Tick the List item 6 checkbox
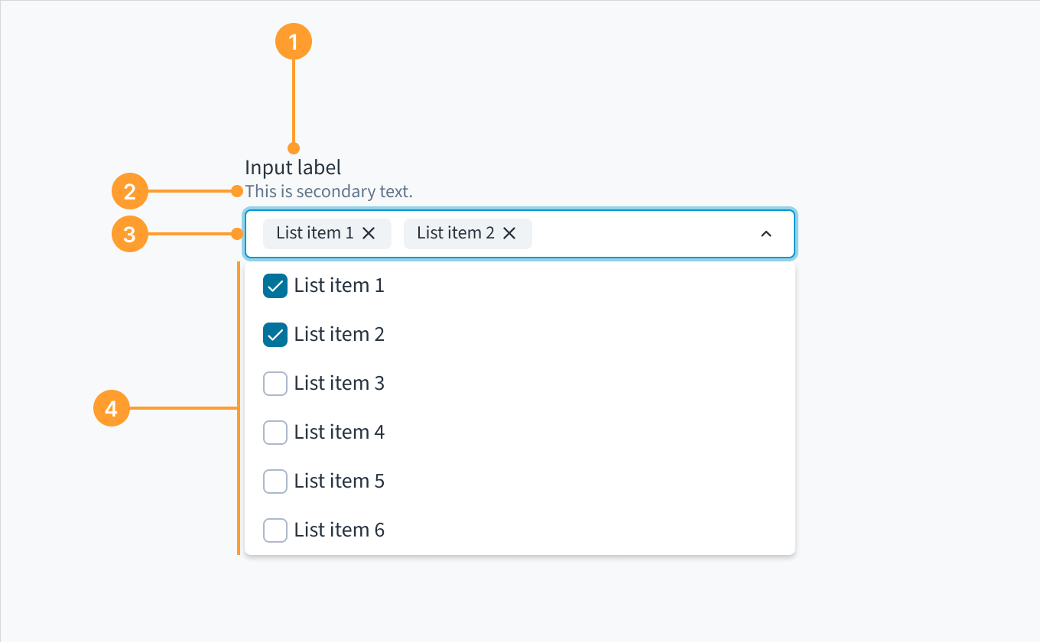 click(275, 530)
